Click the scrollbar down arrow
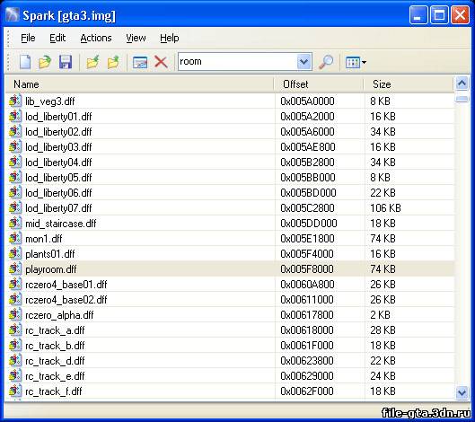This screenshot has width=475, height=422. (x=462, y=393)
